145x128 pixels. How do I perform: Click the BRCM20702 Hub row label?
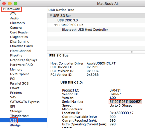70,25
